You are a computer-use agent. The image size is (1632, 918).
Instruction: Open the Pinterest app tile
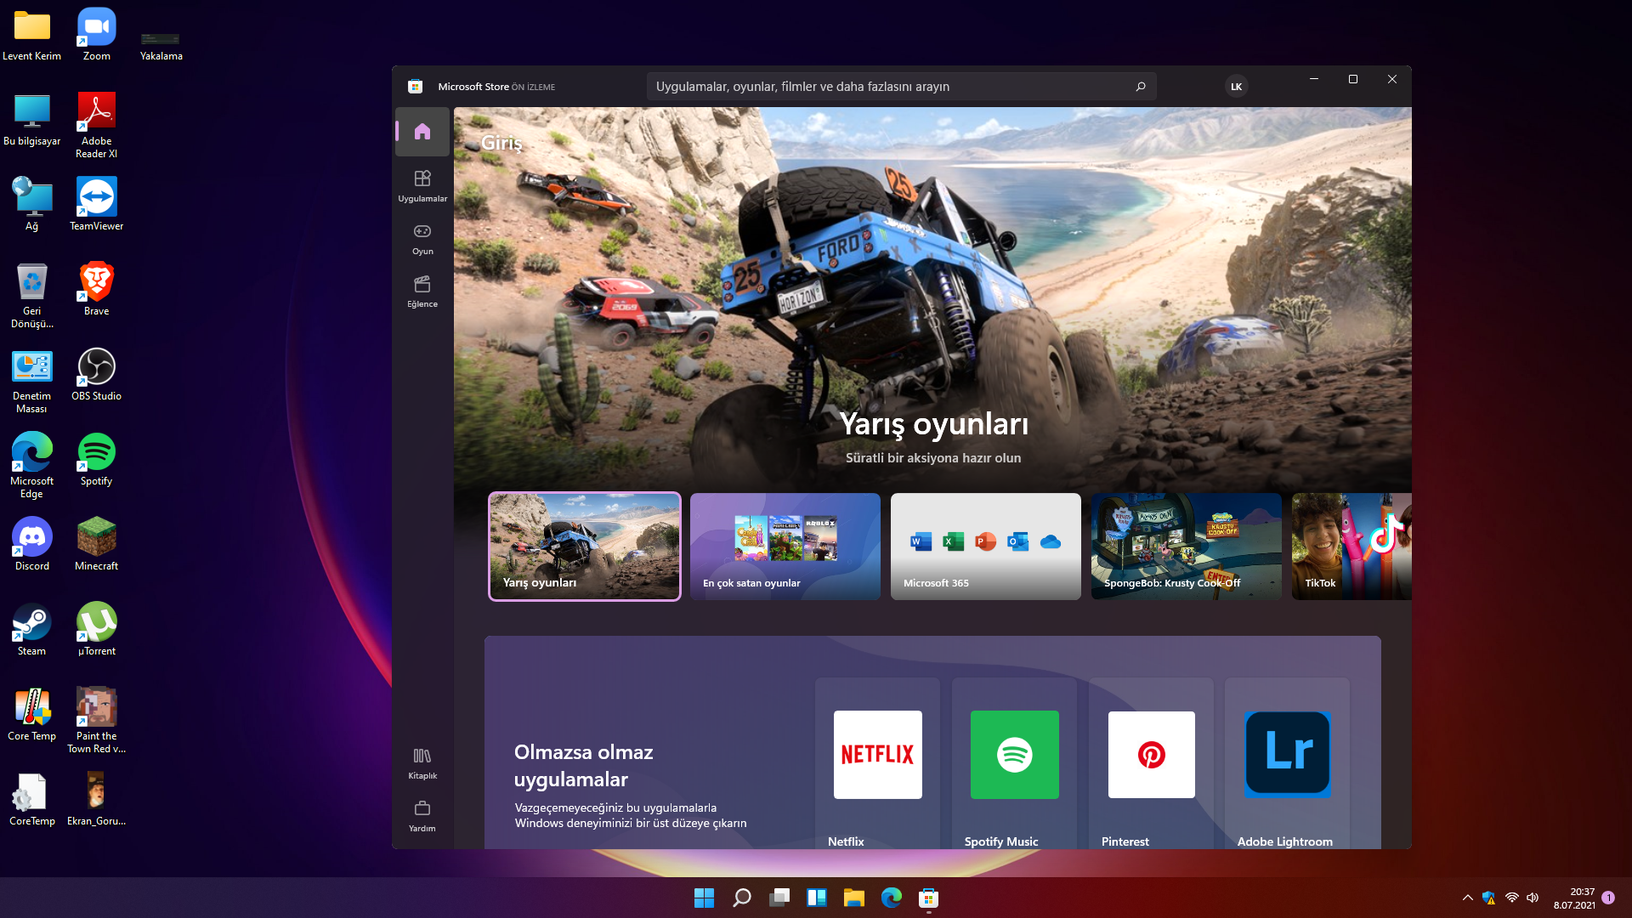point(1151,755)
